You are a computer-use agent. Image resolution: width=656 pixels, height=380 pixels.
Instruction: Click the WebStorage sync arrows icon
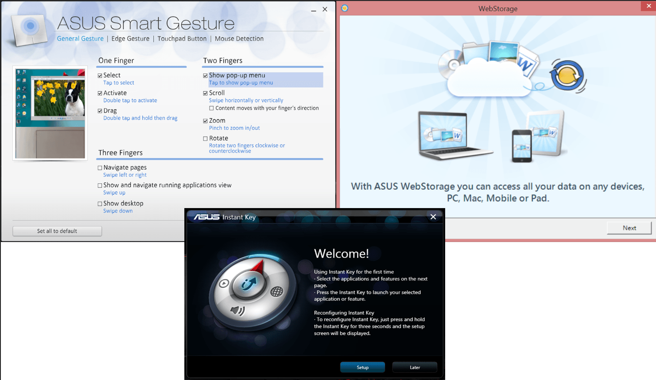point(567,76)
